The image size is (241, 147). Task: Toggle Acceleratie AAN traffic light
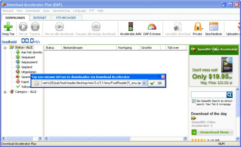130,27
